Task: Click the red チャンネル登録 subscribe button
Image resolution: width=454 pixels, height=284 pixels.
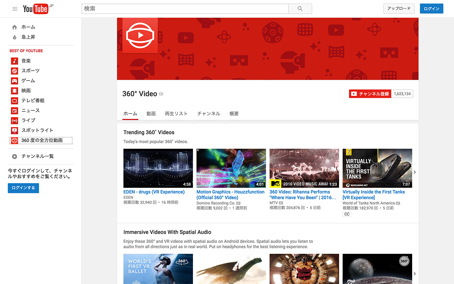Action: point(370,94)
